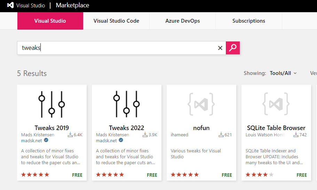Screen dimensions: 317x190
Task: Select the Visual Studio tab
Action: (x=50, y=21)
